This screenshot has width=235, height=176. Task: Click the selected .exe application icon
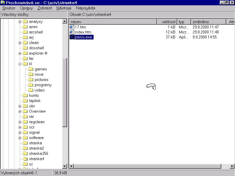pos(72,37)
